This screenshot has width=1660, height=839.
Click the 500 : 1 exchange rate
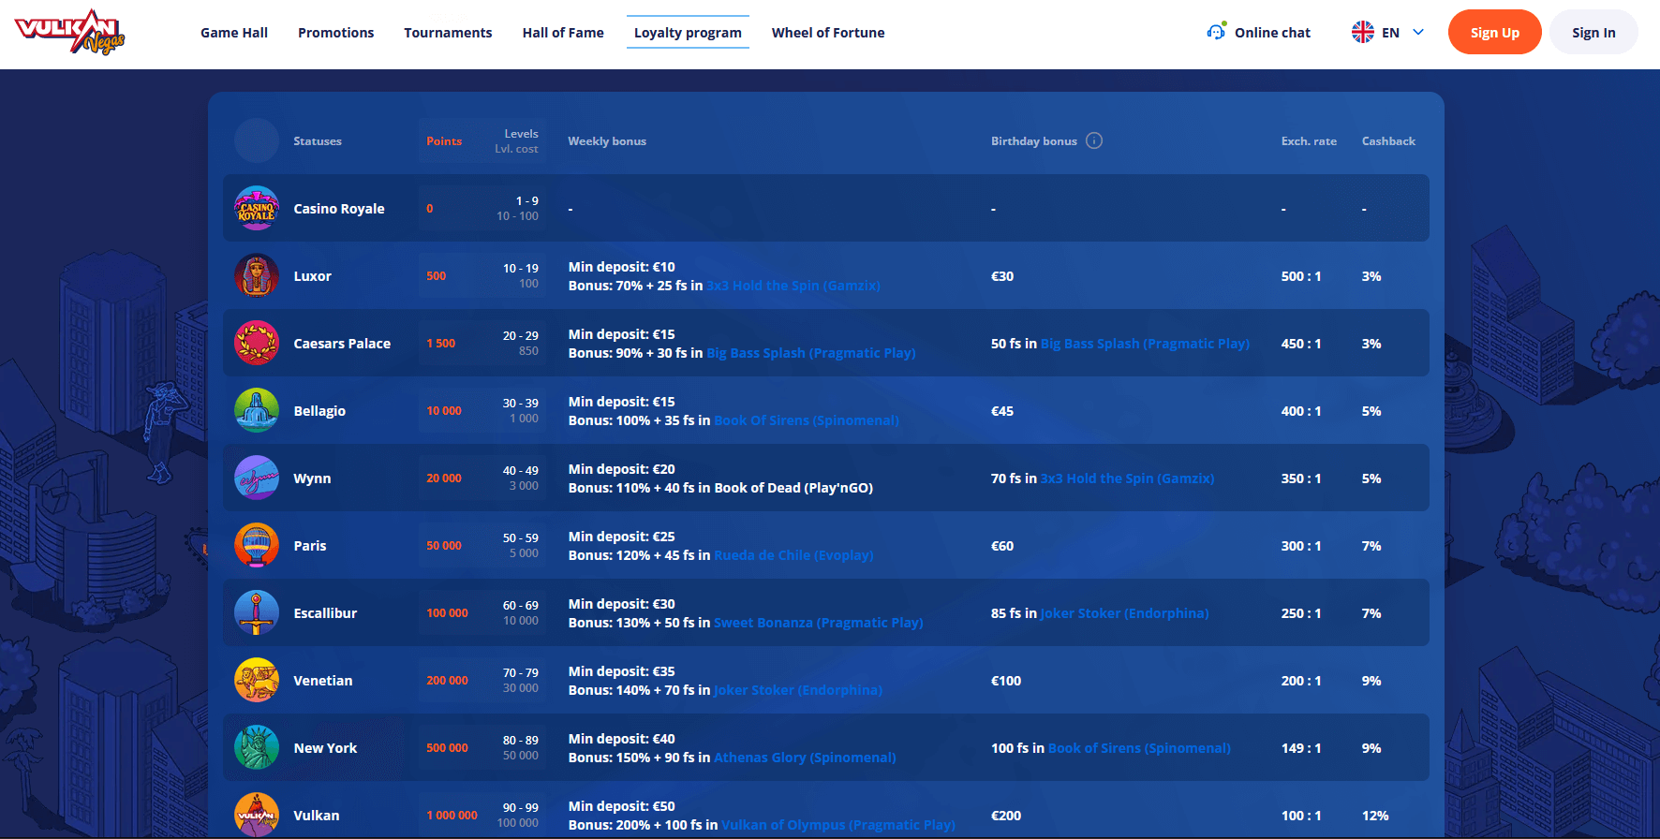[1301, 276]
